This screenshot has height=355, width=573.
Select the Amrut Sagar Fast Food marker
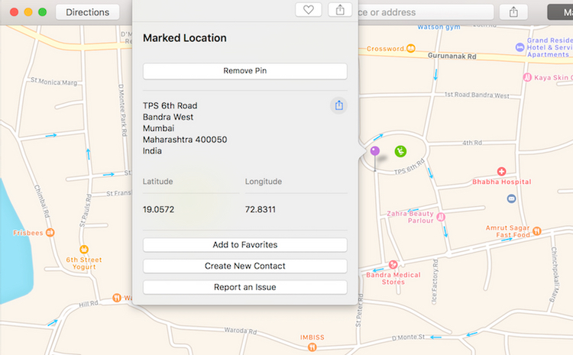pyautogui.click(x=537, y=229)
